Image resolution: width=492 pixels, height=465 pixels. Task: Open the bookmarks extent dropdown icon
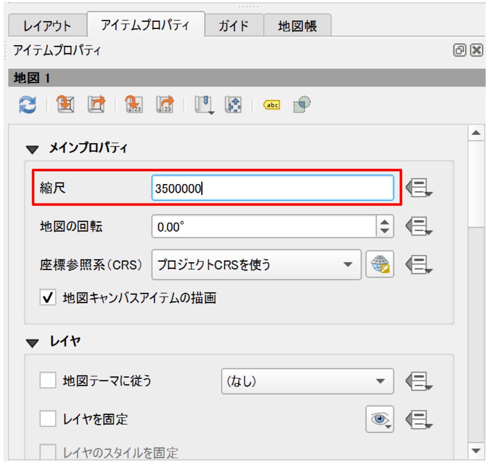(204, 105)
